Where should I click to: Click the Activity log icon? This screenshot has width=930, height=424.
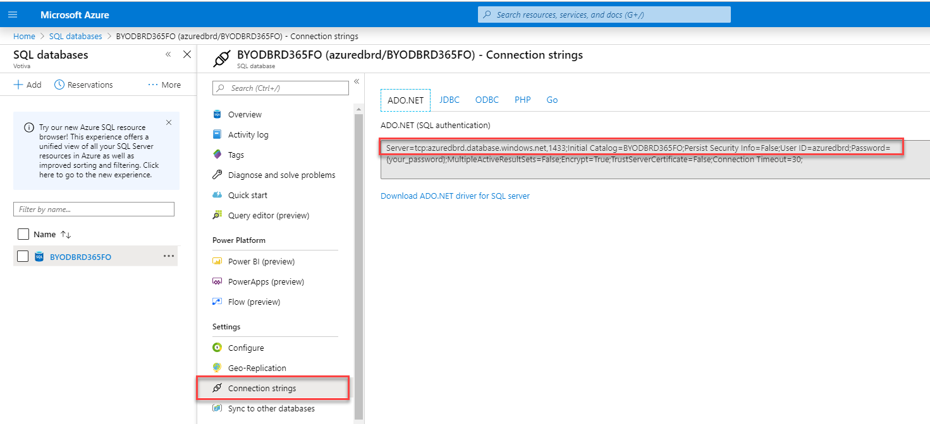pyautogui.click(x=217, y=134)
